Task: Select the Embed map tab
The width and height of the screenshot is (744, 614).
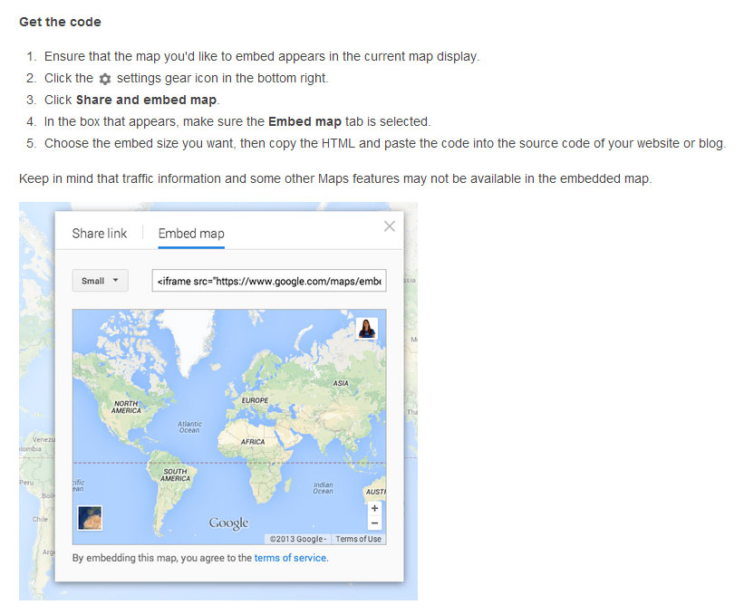Action: click(x=191, y=234)
